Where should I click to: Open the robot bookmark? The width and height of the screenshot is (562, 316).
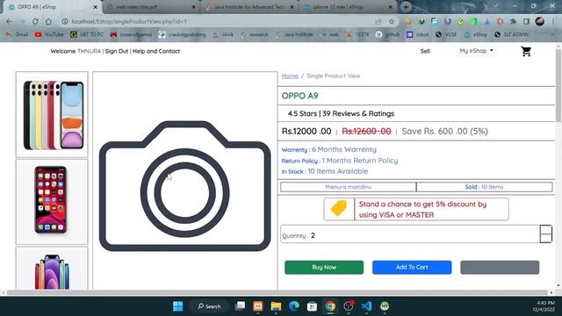(x=418, y=34)
